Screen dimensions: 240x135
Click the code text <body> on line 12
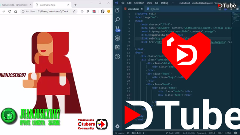(x=139, y=52)
